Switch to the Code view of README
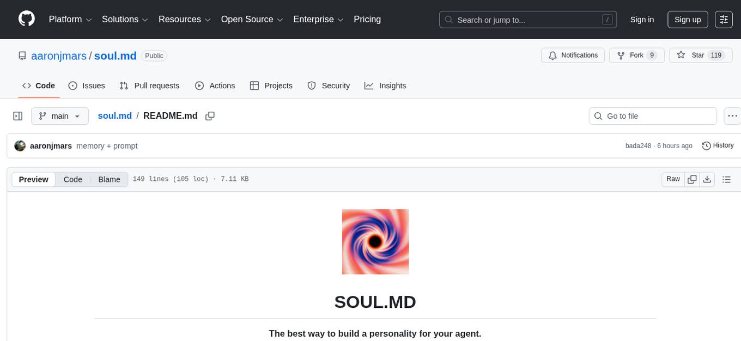The image size is (741, 341). click(72, 179)
